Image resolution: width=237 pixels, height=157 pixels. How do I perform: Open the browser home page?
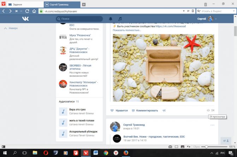(x=34, y=11)
